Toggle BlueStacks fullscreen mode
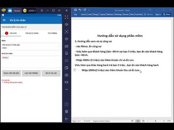The image size is (174, 130). pos(67,17)
